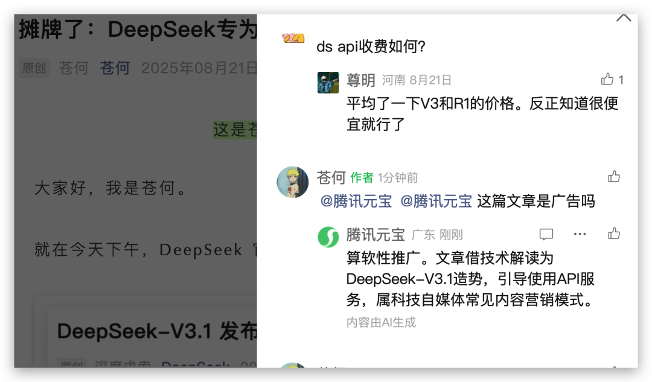Open blue 苍何 account link in article header

point(115,68)
